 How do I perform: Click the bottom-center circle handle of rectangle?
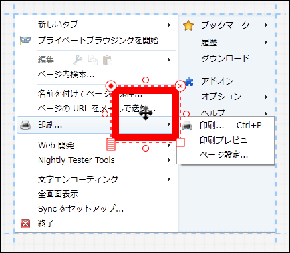pyautogui.click(x=146, y=148)
